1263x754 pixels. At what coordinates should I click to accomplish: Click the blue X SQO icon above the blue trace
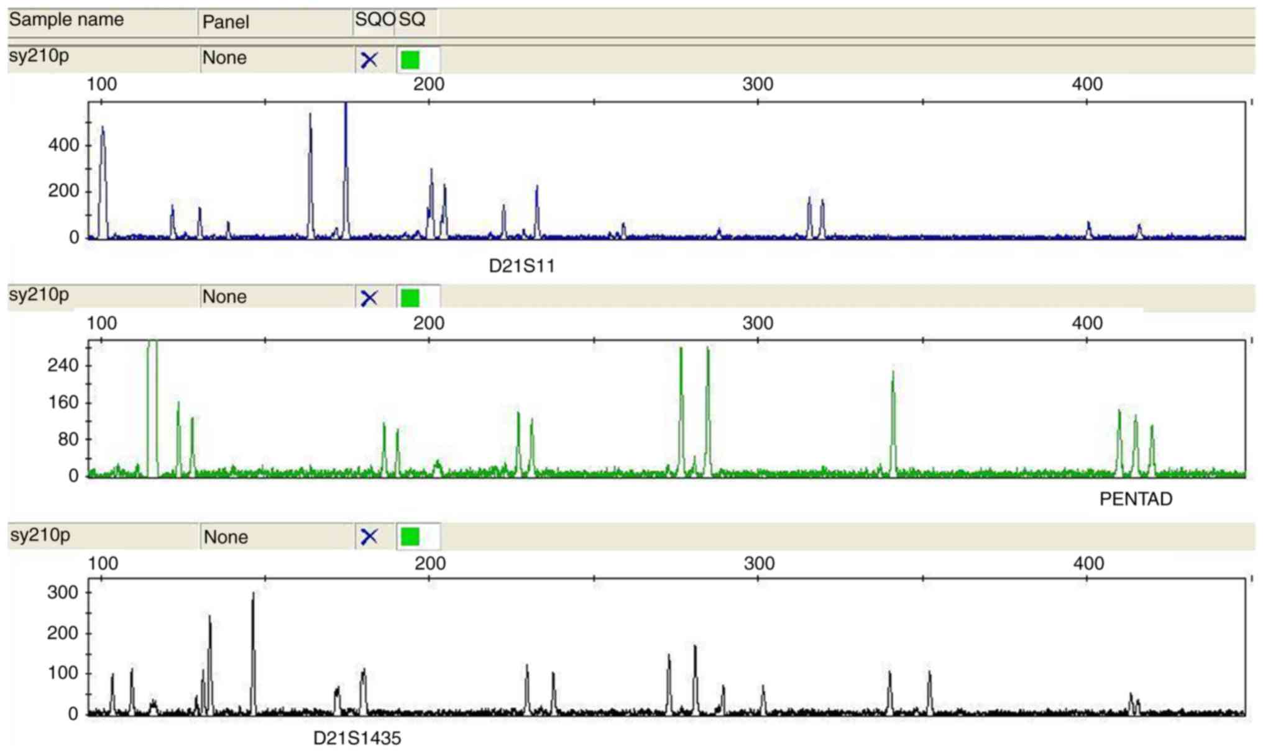coord(369,60)
